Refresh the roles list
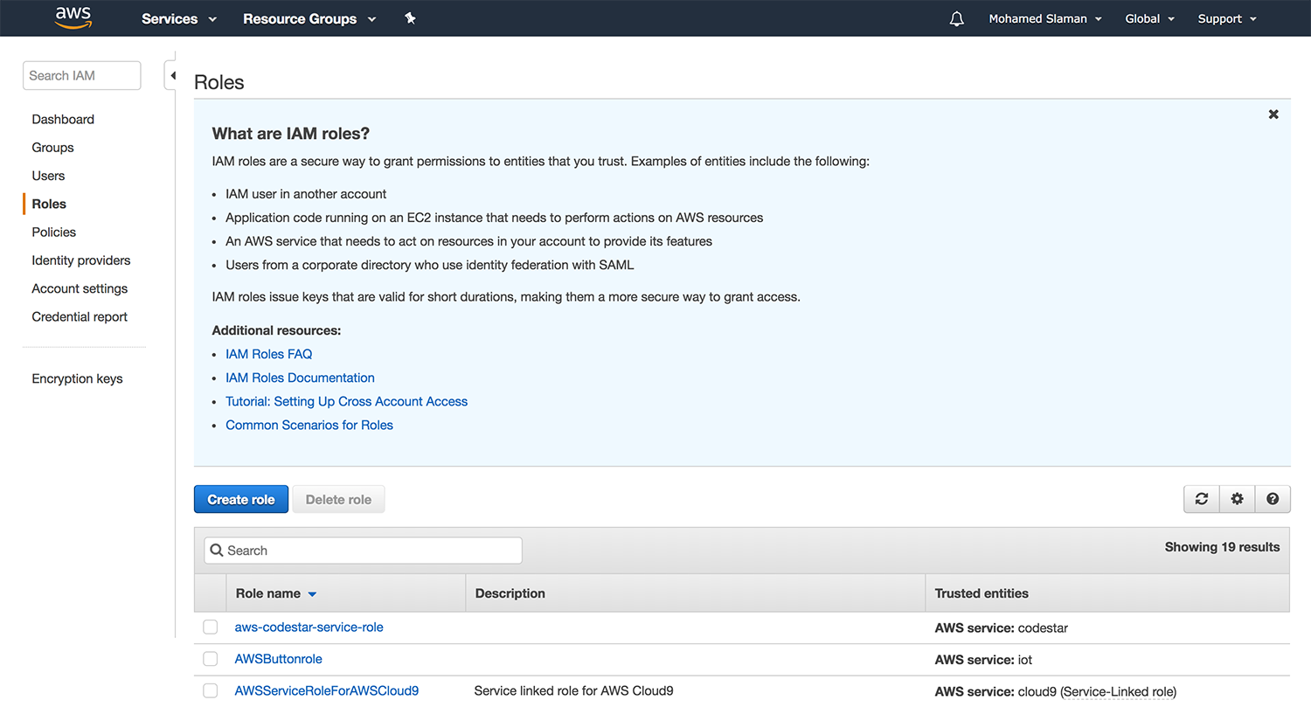This screenshot has height=707, width=1311. tap(1202, 499)
